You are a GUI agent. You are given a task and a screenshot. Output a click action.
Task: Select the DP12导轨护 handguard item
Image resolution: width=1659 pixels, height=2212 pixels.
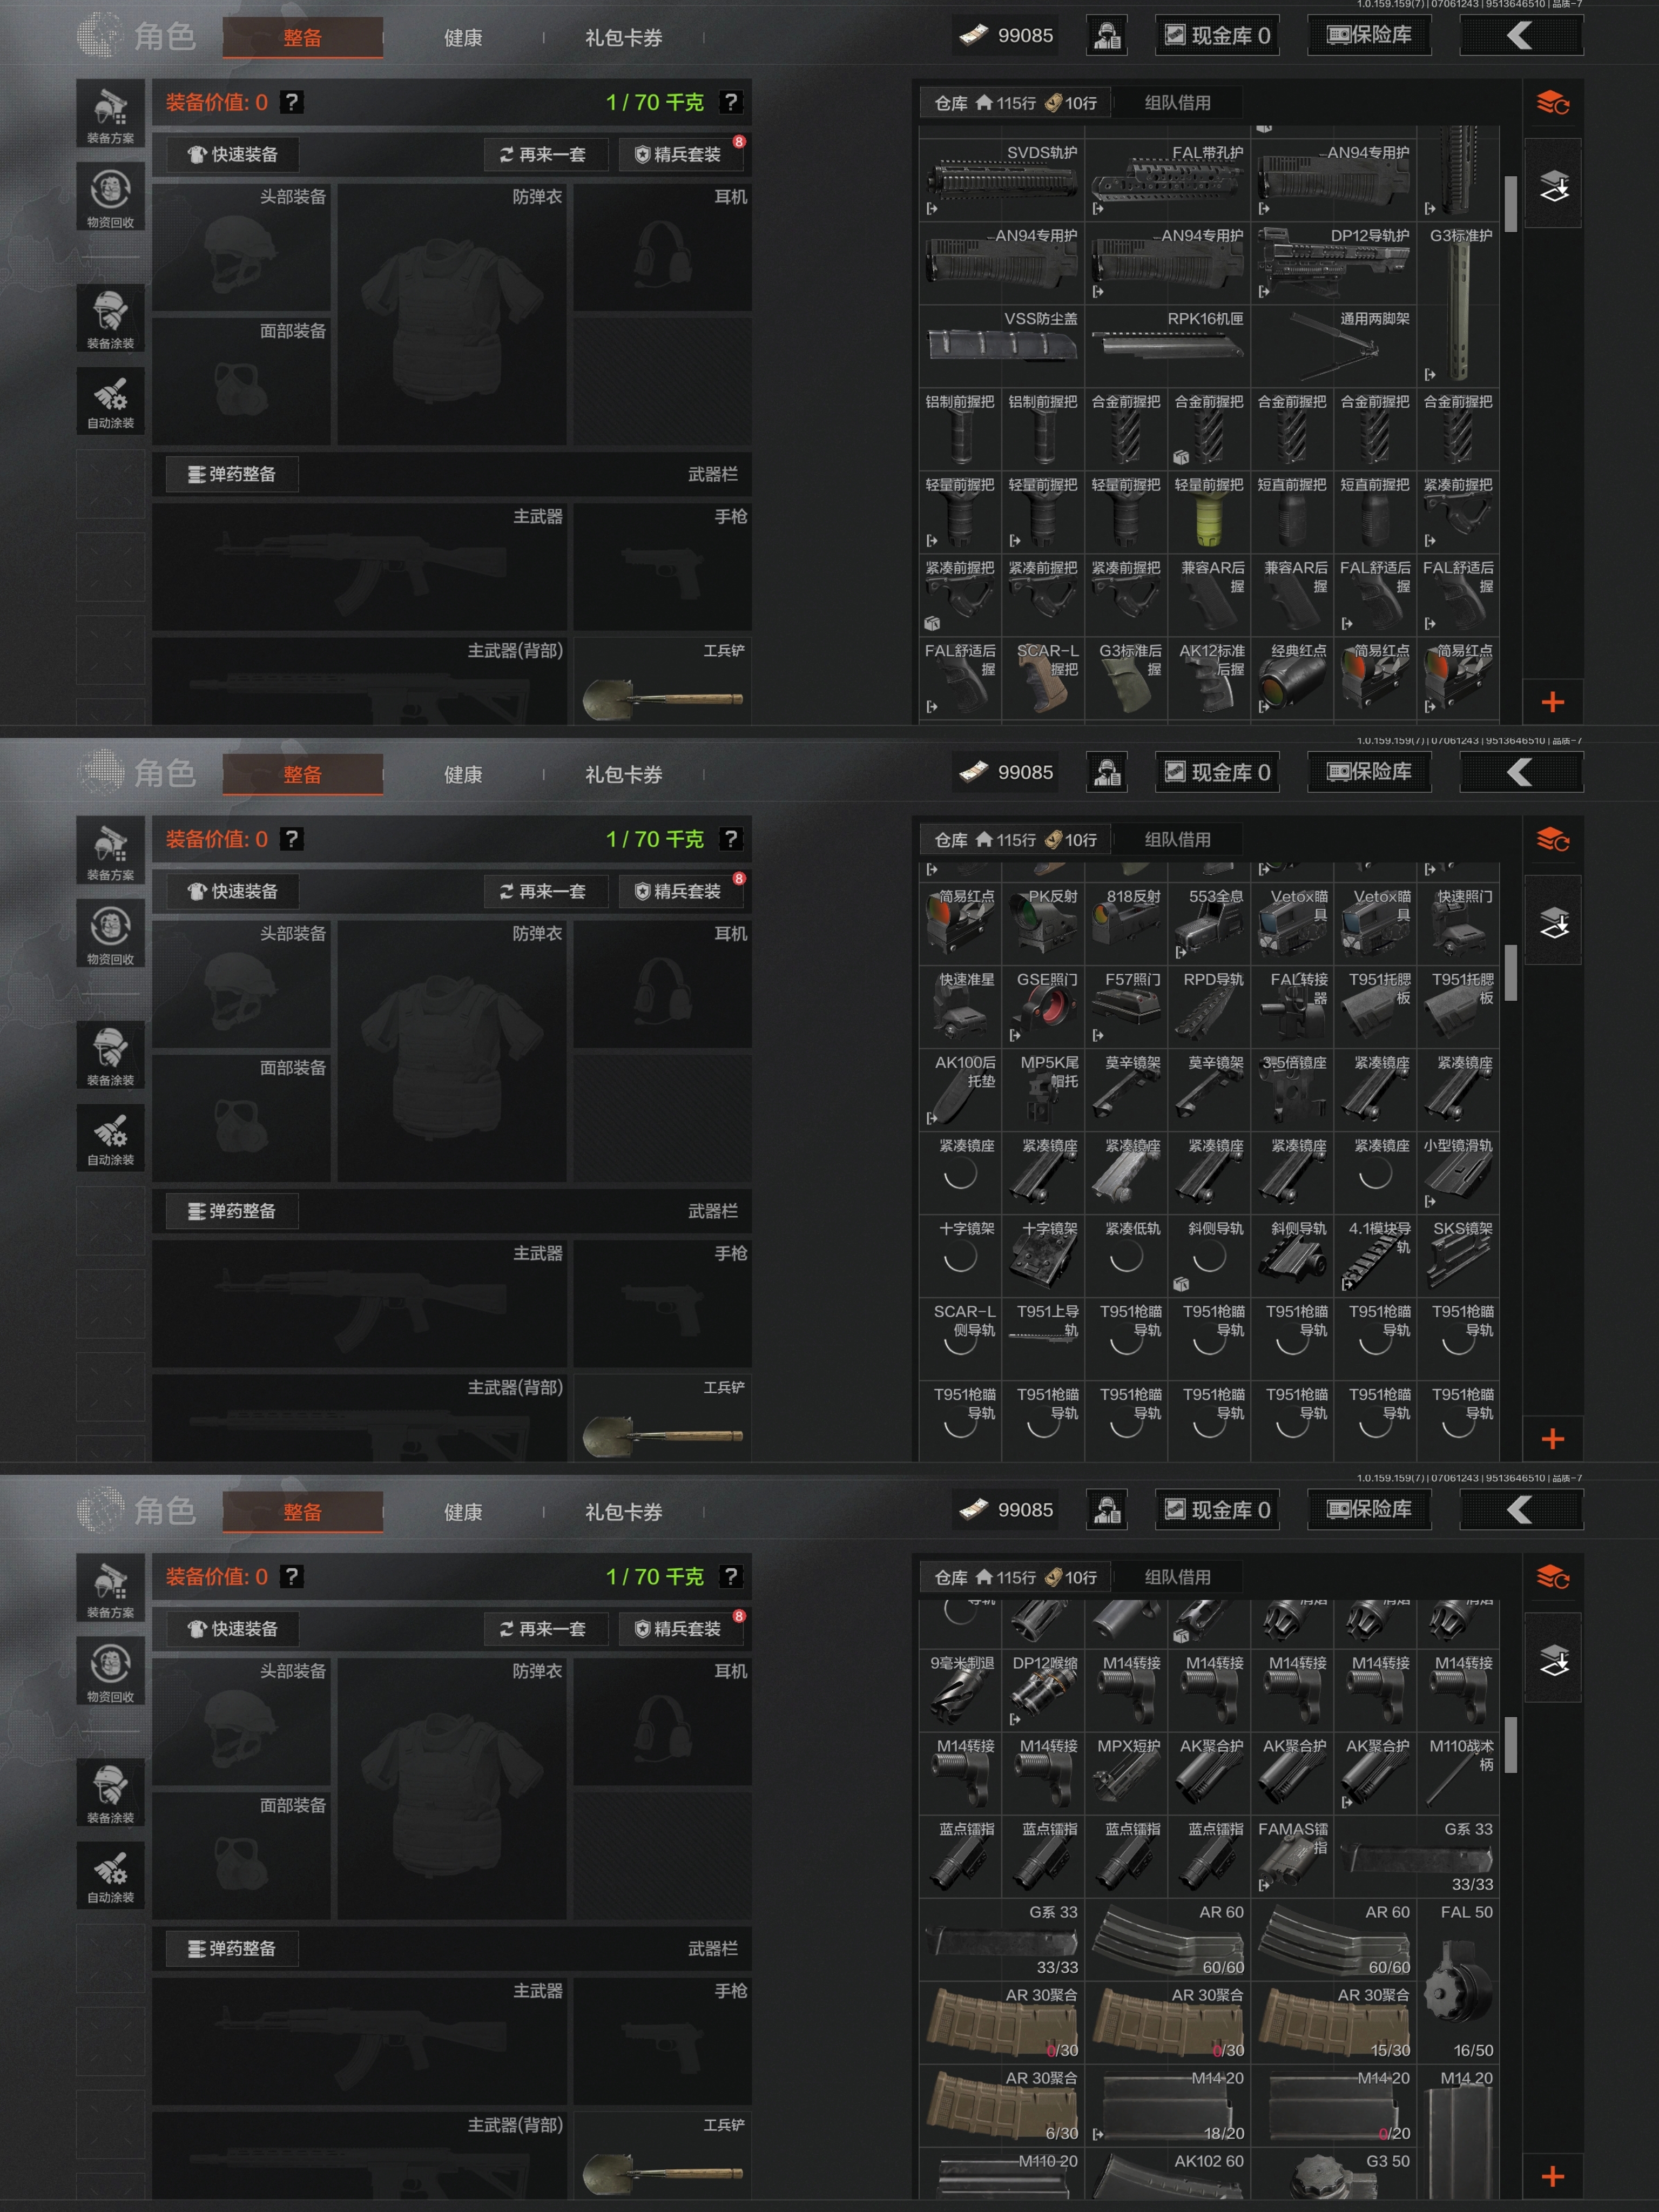point(1333,263)
